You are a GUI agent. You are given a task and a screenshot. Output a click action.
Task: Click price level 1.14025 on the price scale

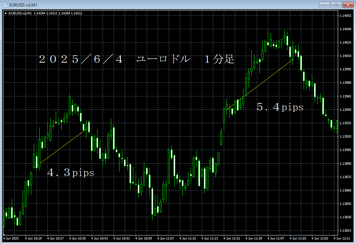[345, 42]
